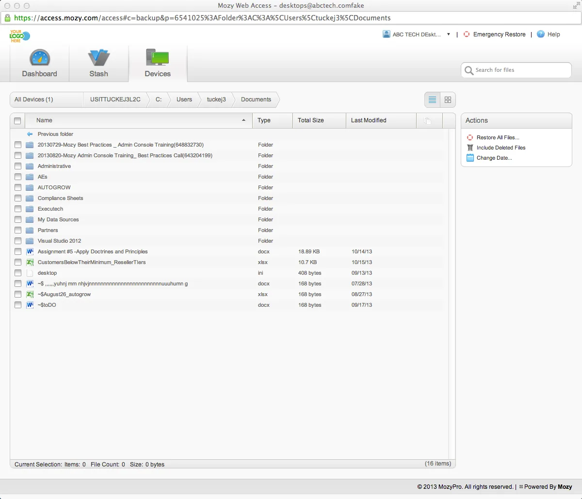This screenshot has width=582, height=499.
Task: Click Include Deleted Files link
Action: pos(501,148)
